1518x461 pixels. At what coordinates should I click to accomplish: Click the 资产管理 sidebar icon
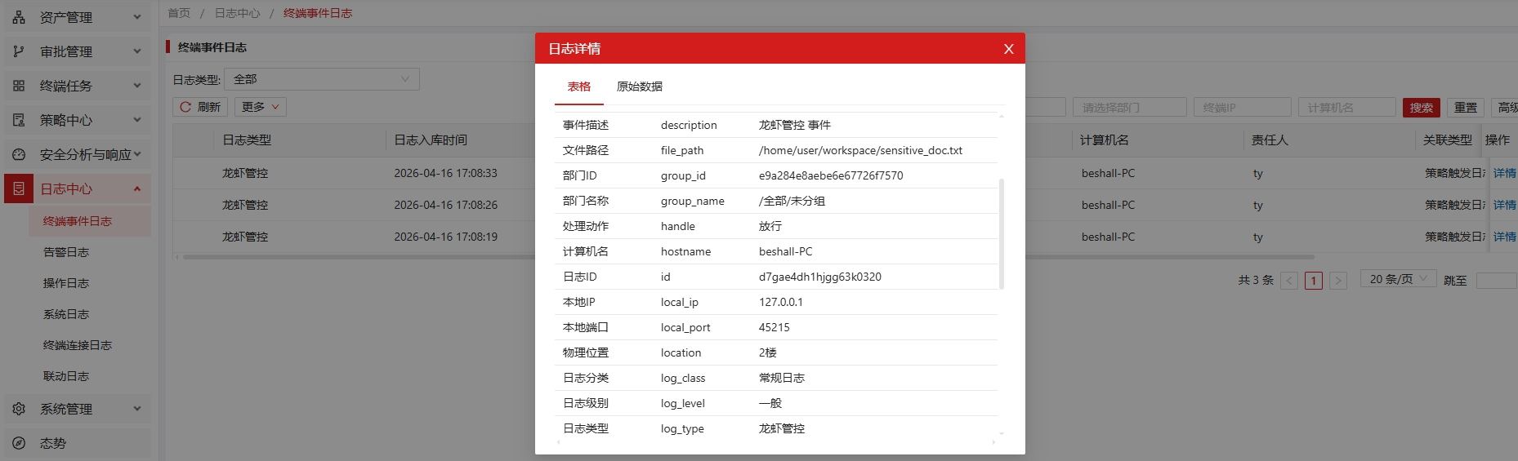pos(19,17)
